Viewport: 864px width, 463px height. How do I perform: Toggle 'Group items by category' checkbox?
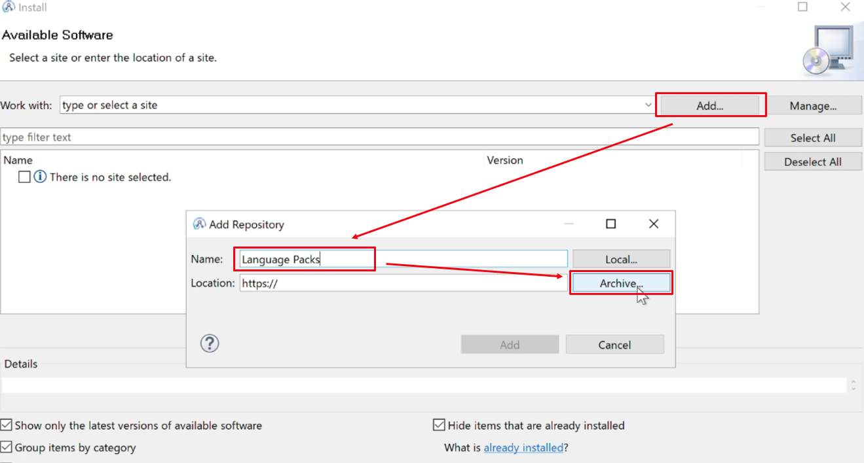(x=6, y=447)
